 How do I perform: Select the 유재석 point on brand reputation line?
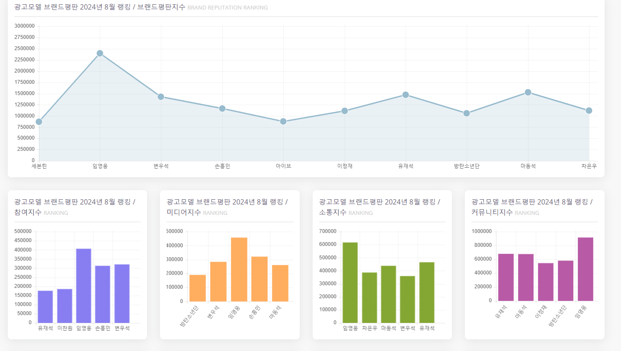406,95
